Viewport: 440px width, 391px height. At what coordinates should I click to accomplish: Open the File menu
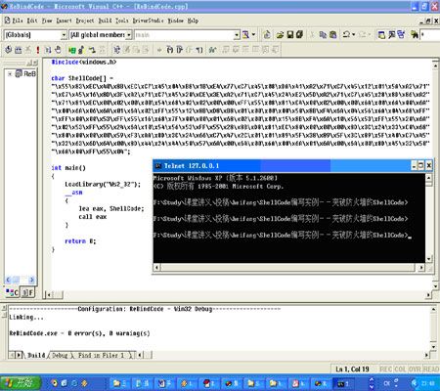pos(18,21)
